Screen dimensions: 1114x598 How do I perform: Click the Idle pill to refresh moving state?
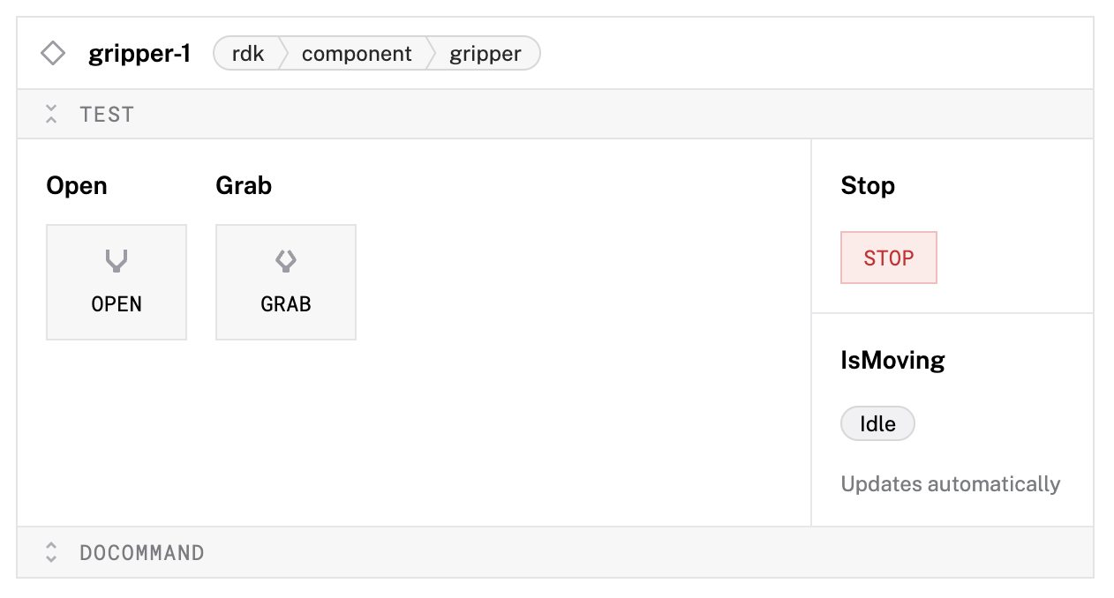pyautogui.click(x=877, y=423)
